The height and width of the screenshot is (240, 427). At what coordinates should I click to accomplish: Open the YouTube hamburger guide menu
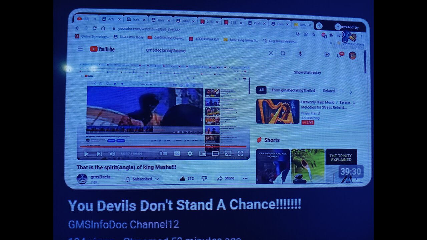coord(80,49)
